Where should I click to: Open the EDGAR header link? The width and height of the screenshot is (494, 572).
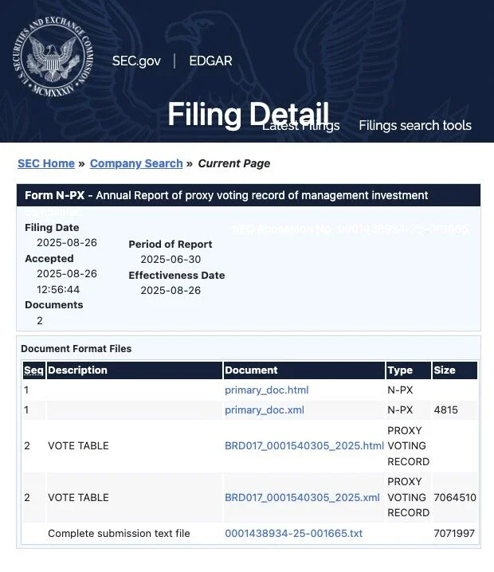pos(210,61)
